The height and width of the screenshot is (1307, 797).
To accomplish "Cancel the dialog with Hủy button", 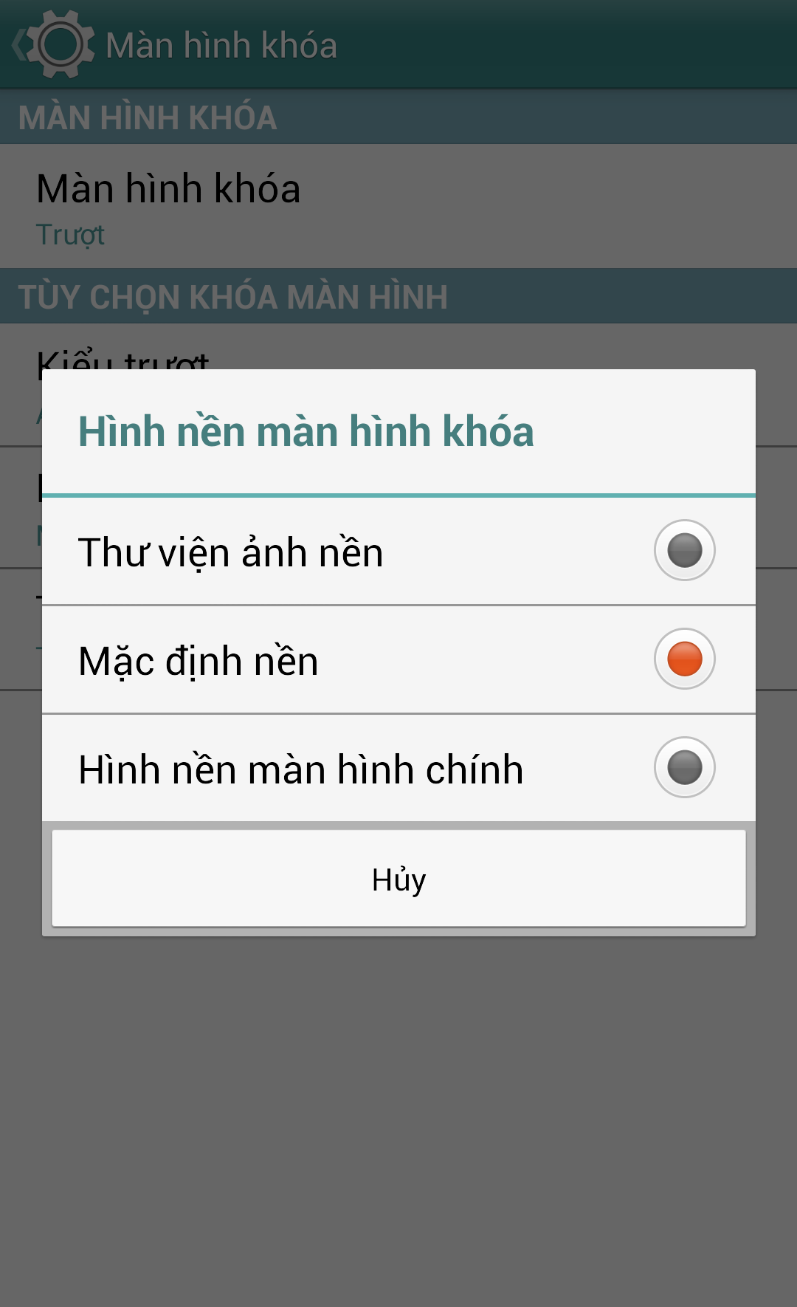I will pyautogui.click(x=398, y=878).
